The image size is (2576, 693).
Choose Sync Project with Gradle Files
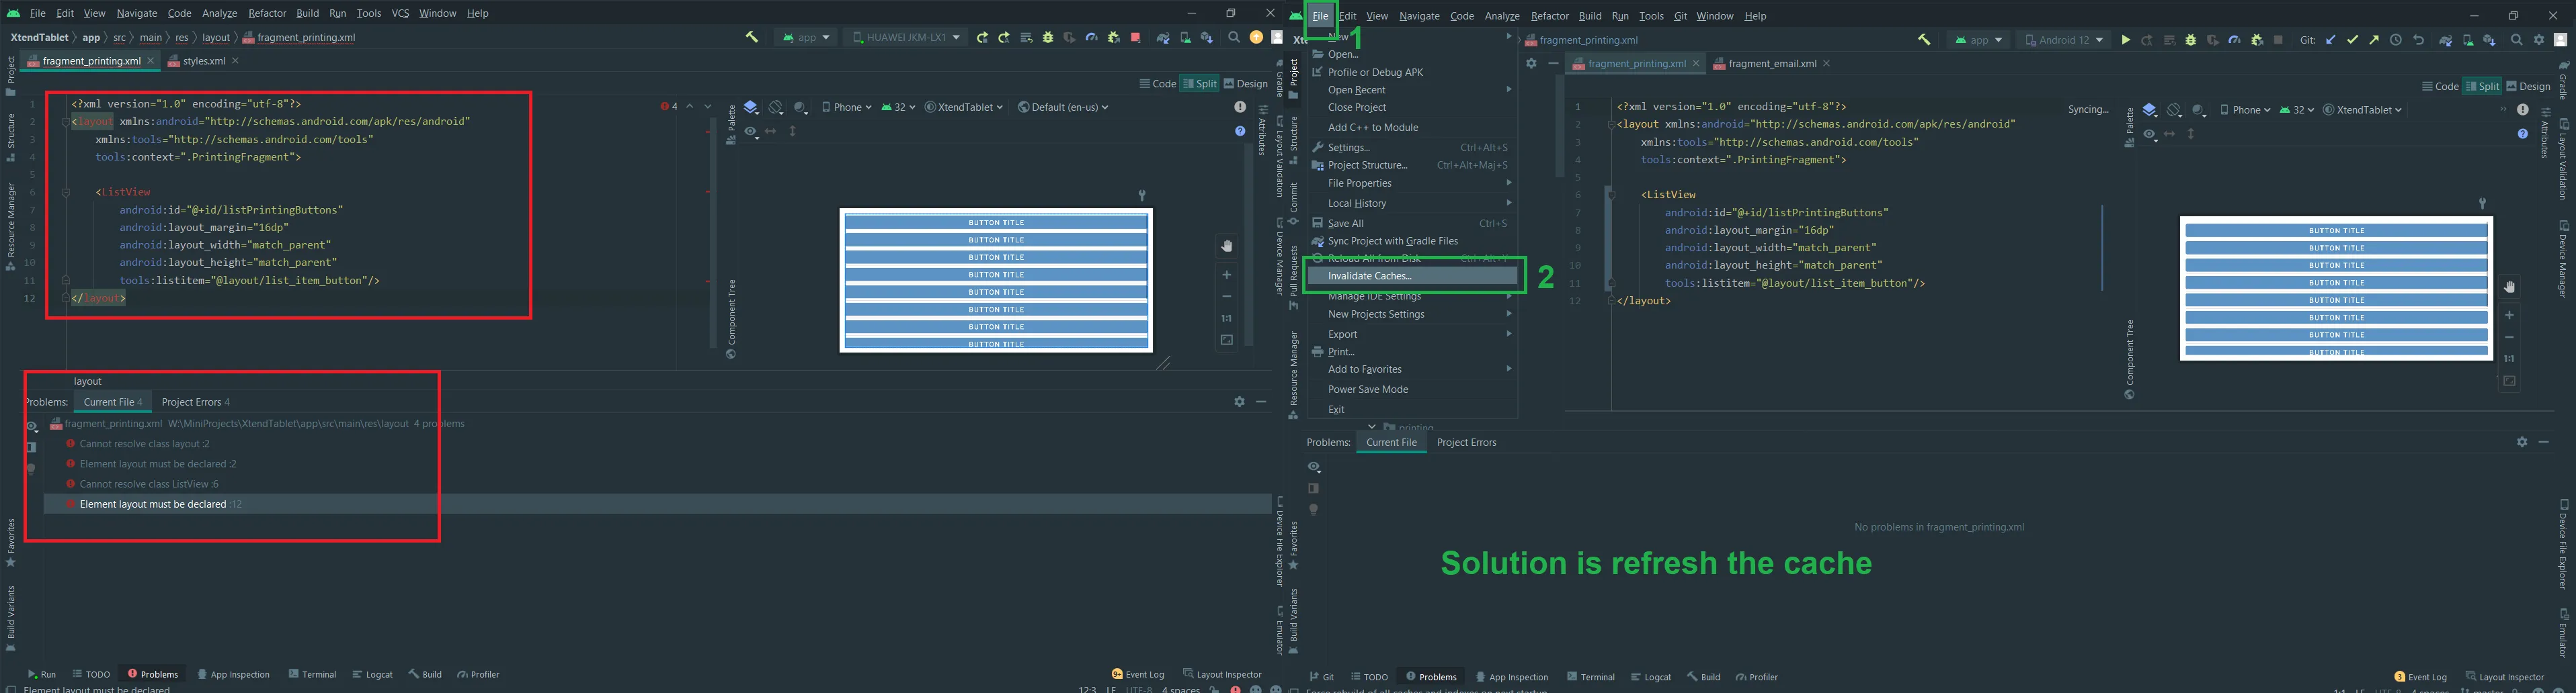pyautogui.click(x=1392, y=242)
